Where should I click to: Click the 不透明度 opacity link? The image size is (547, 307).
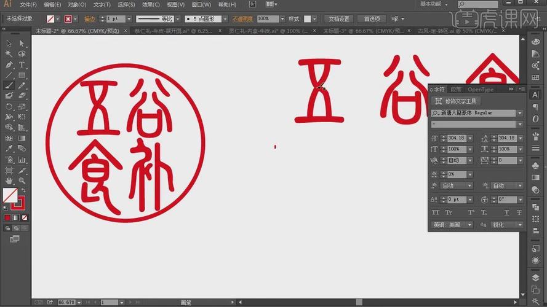pos(242,19)
